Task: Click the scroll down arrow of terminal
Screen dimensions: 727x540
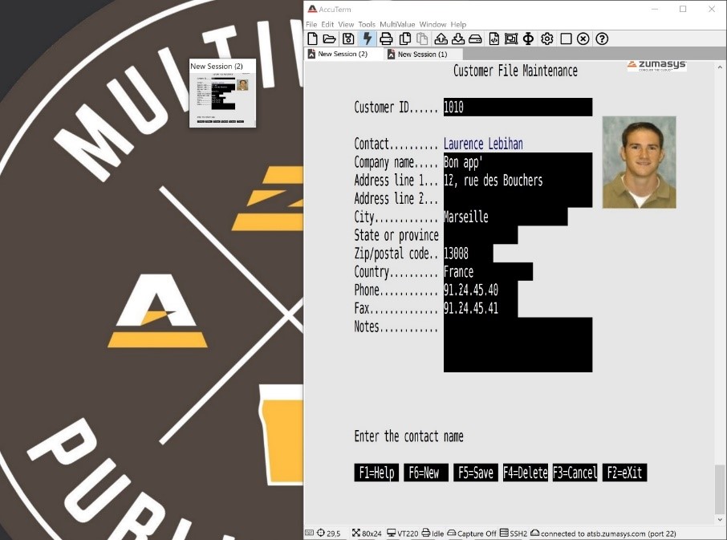Action: (720, 520)
